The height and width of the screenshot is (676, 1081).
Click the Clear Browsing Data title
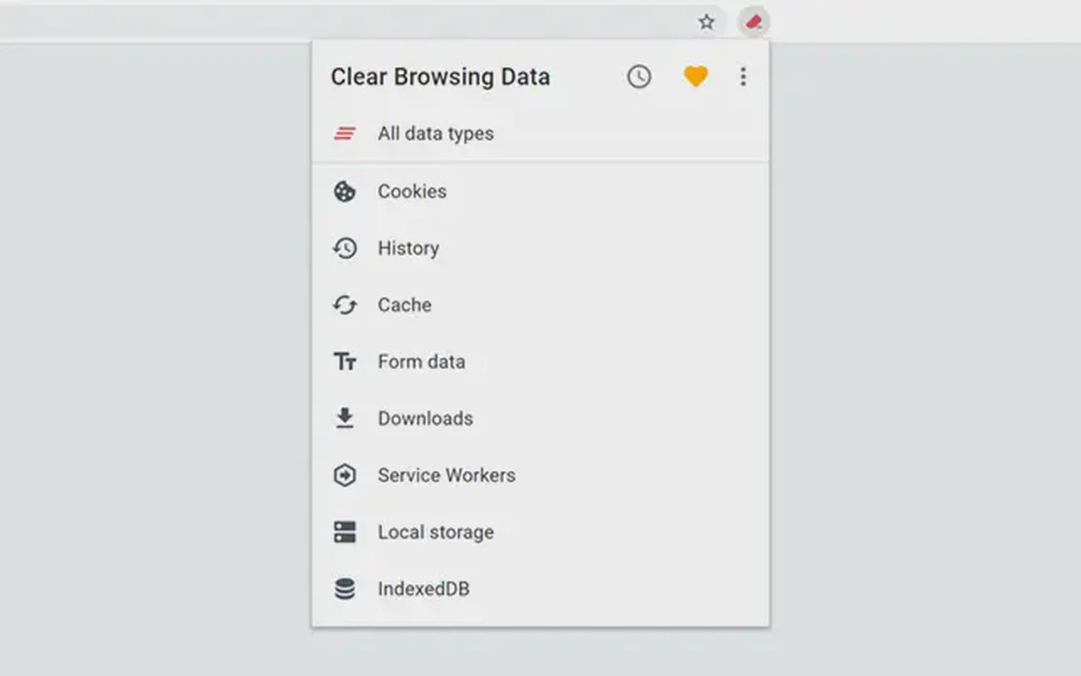click(x=440, y=77)
